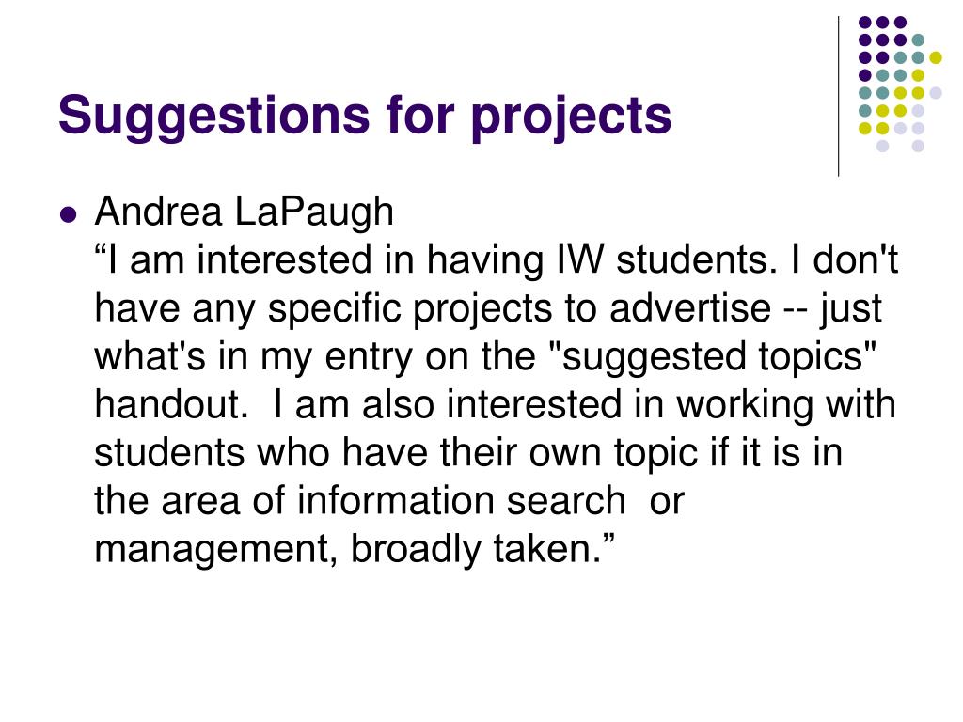This screenshot has width=963, height=722.
Task: Click the slide title 'Suggestions for projects'
Action: click(365, 117)
